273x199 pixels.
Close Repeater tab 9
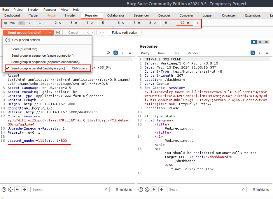(170, 23)
